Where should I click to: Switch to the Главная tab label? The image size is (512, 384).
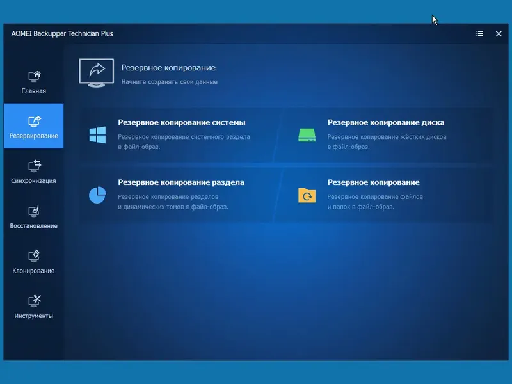(x=34, y=91)
